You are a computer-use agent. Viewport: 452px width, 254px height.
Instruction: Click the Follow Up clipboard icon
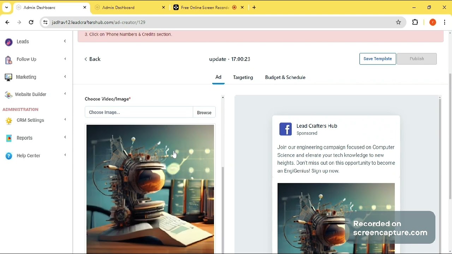coord(9,60)
